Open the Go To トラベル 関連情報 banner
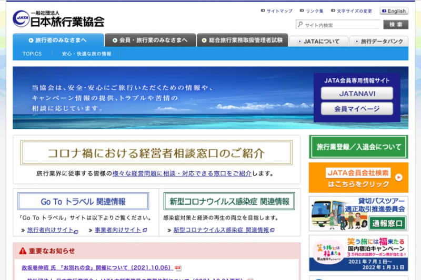Viewport: 421px width, 280px height. point(83,201)
